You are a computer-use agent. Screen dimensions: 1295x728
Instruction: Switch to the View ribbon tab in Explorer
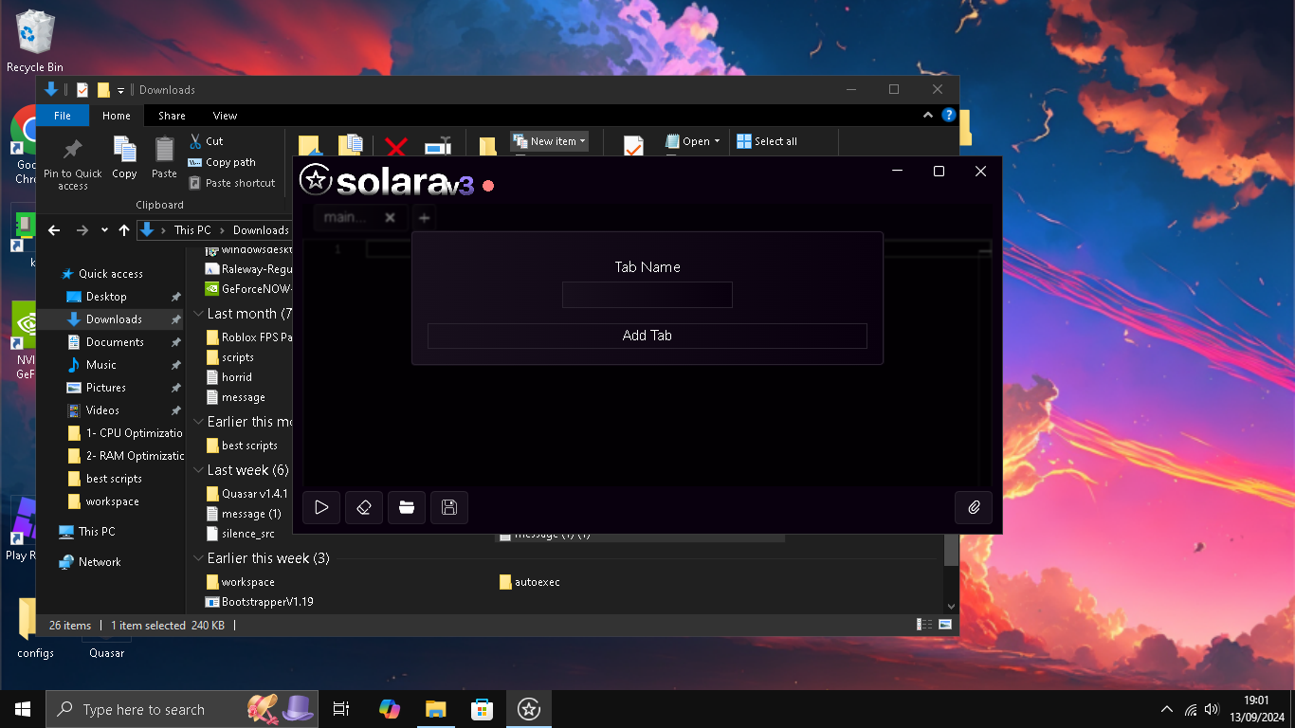(x=225, y=116)
